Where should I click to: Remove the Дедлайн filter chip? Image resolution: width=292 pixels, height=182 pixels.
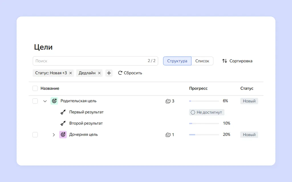(99, 73)
